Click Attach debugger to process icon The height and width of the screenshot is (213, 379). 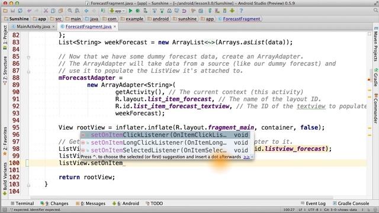[145, 11]
